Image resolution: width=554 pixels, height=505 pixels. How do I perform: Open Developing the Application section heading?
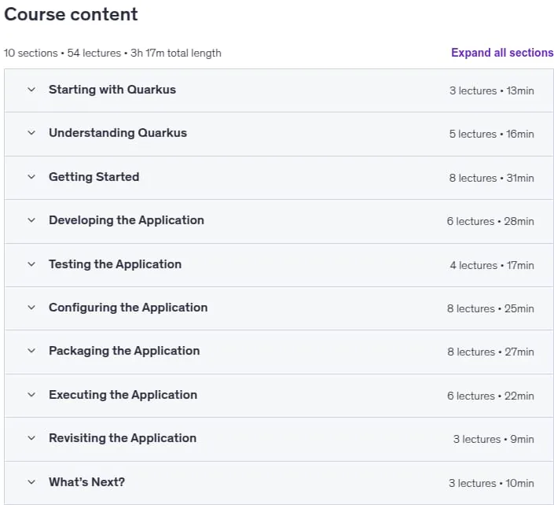tap(127, 220)
